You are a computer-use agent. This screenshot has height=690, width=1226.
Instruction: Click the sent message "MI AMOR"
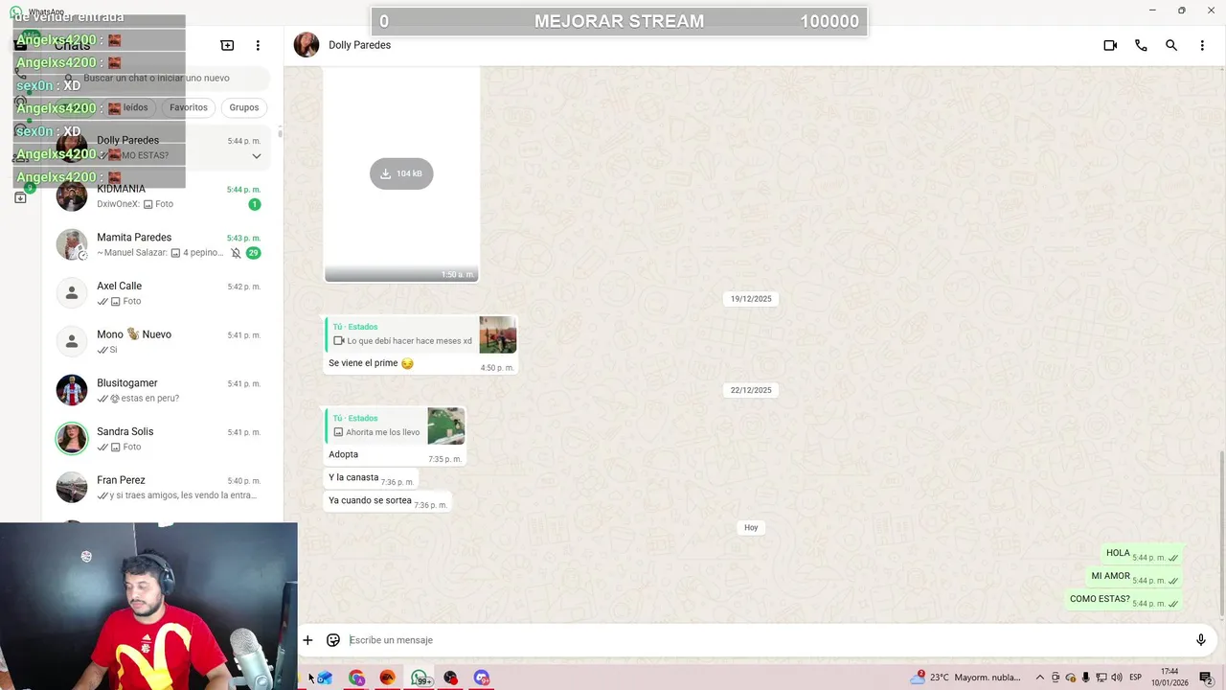click(1111, 576)
